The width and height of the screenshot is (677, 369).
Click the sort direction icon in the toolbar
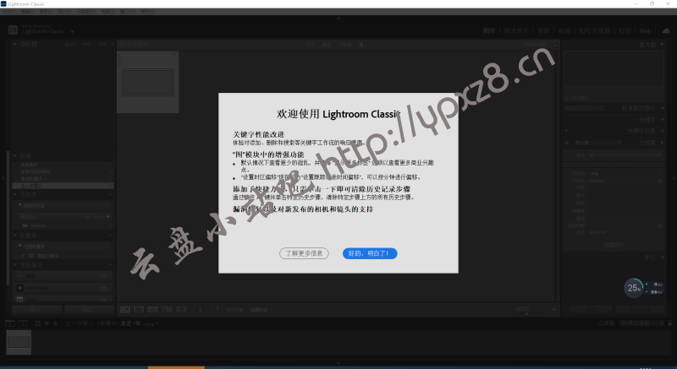(217, 310)
